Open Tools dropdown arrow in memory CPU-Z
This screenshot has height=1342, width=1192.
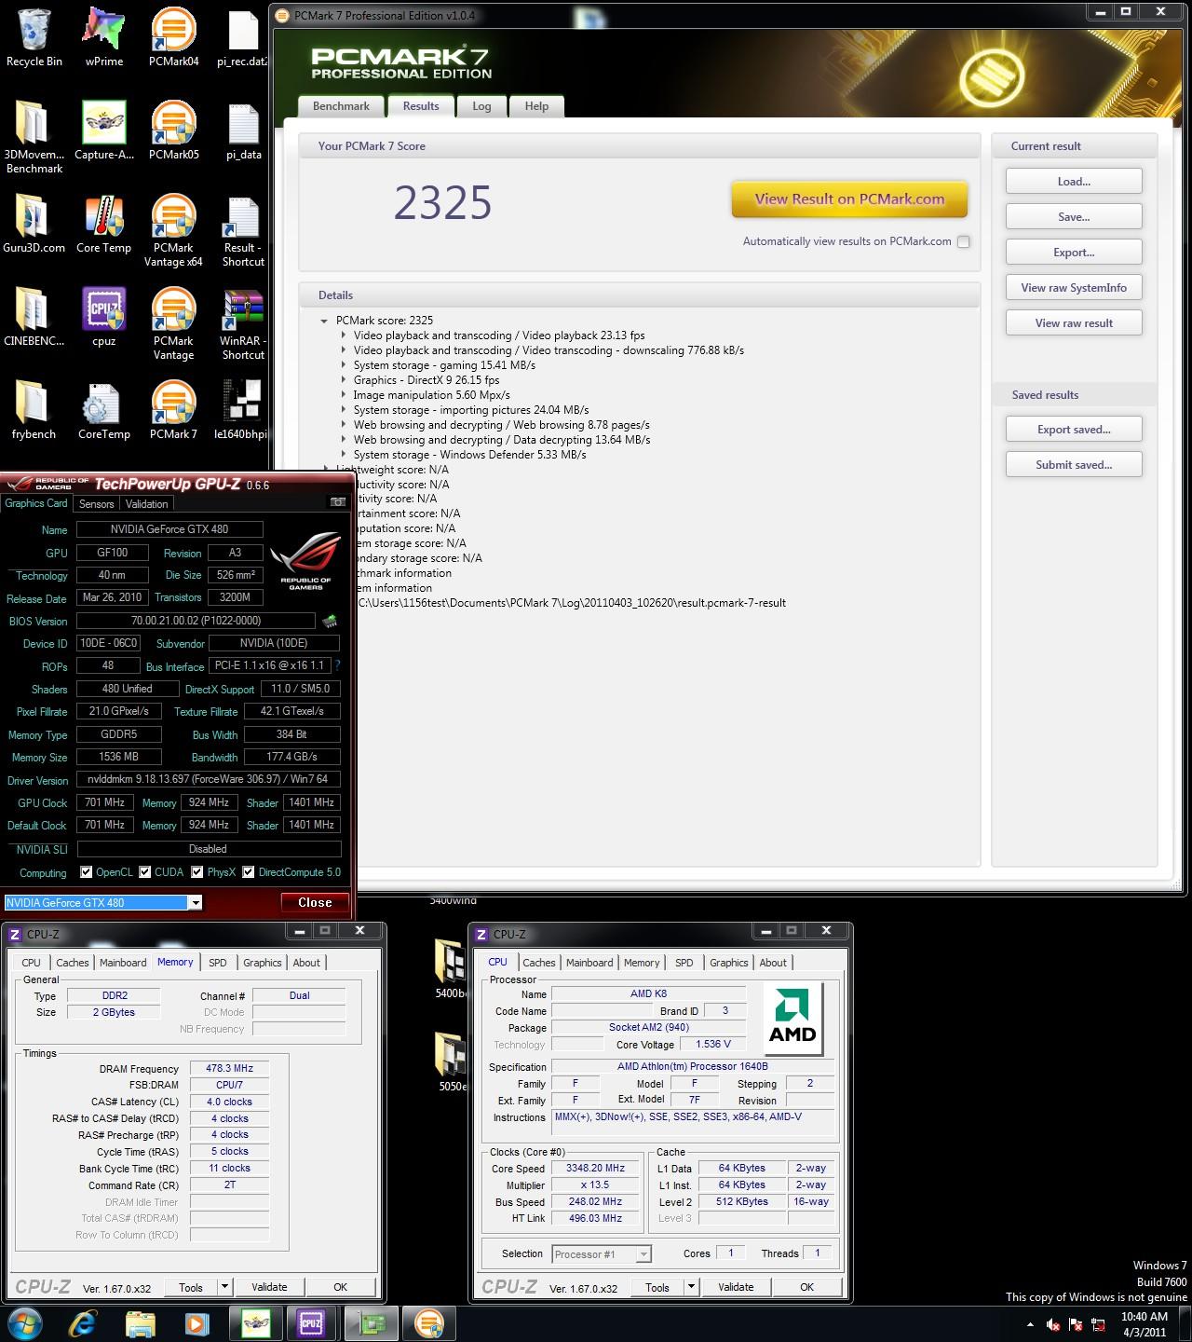point(224,1287)
